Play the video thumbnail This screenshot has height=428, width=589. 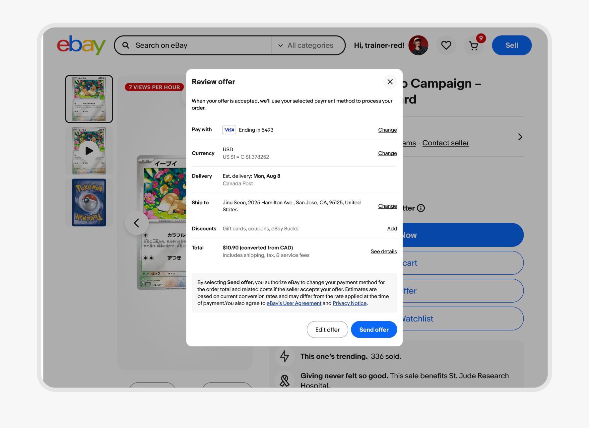89,151
